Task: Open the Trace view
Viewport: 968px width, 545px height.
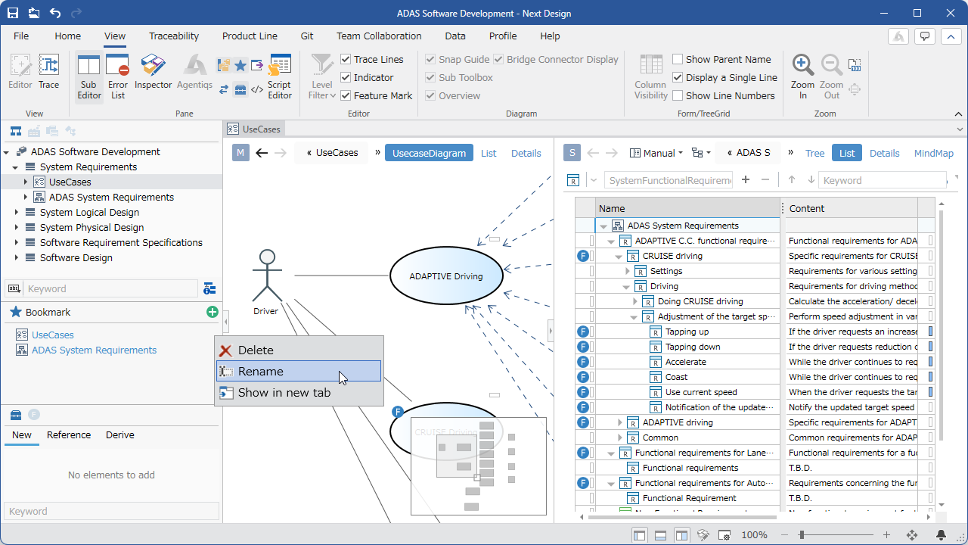Action: point(49,73)
